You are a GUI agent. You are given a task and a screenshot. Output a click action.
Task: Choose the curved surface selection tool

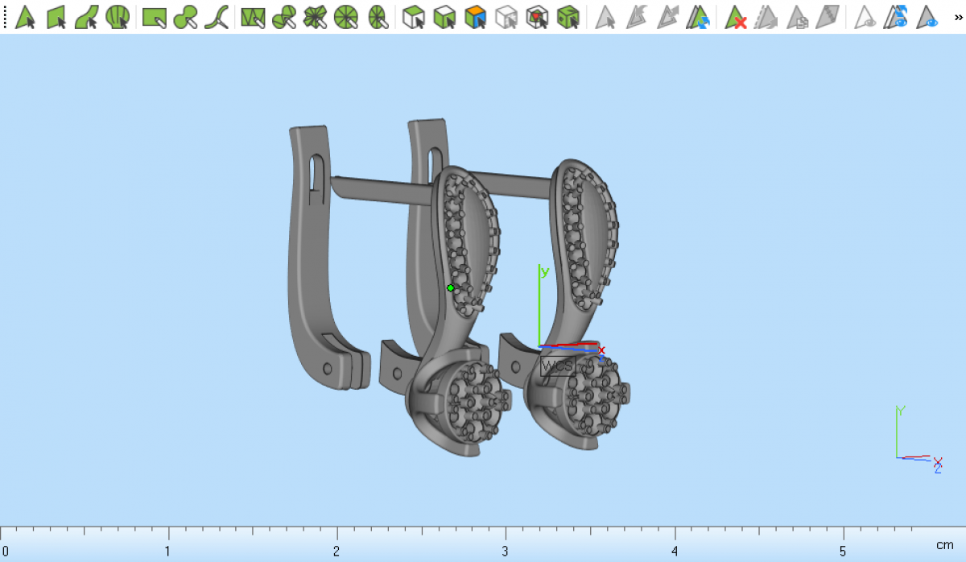click(86, 17)
